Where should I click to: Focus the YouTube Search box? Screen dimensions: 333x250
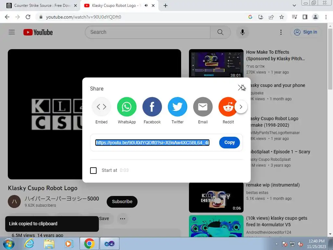148,32
